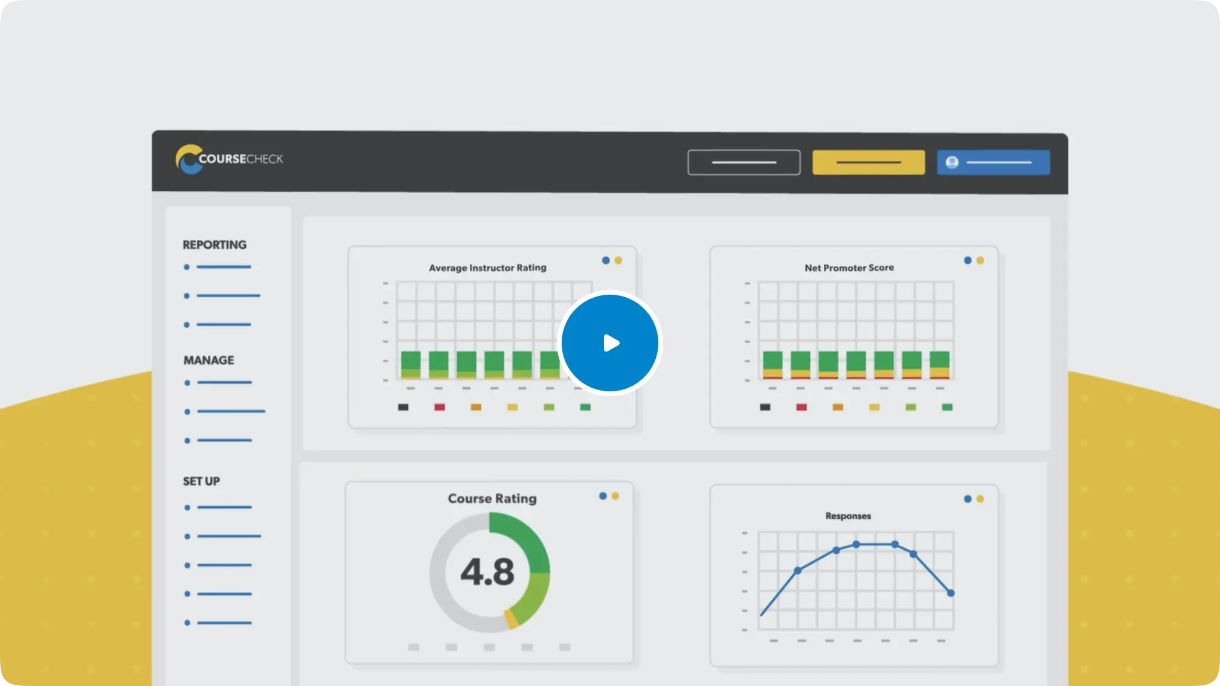Click the yellow dot icon on Responses card

pos(979,499)
